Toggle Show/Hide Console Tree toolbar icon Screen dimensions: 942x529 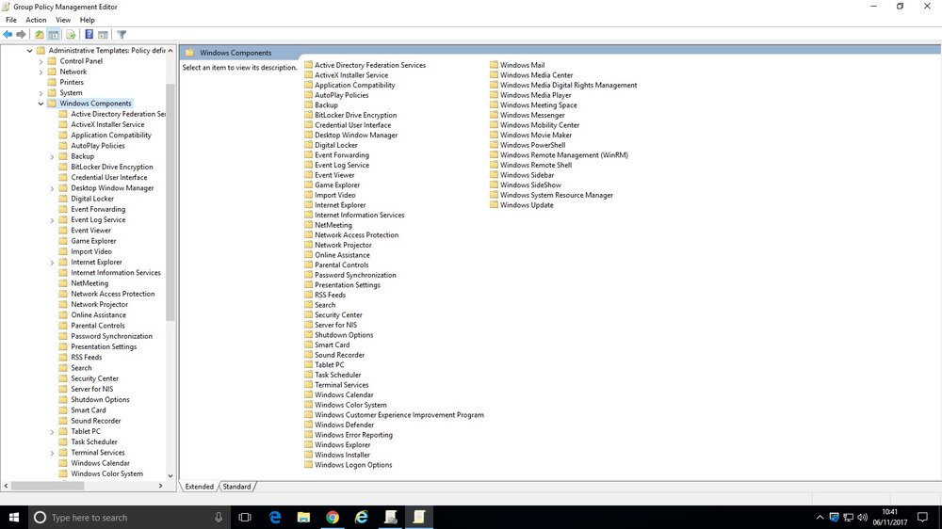coord(54,35)
